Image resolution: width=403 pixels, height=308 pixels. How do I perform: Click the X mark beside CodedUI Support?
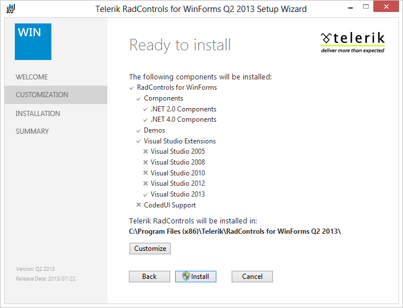pos(139,205)
